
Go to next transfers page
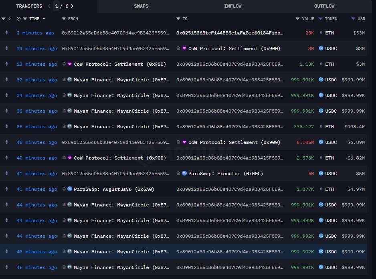click(x=72, y=6)
